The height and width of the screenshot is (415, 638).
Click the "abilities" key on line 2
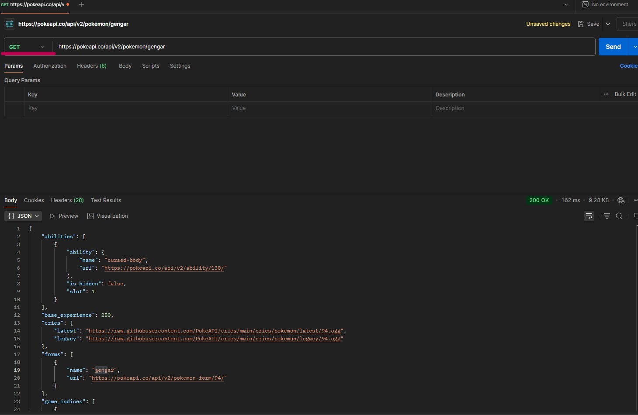(59, 237)
